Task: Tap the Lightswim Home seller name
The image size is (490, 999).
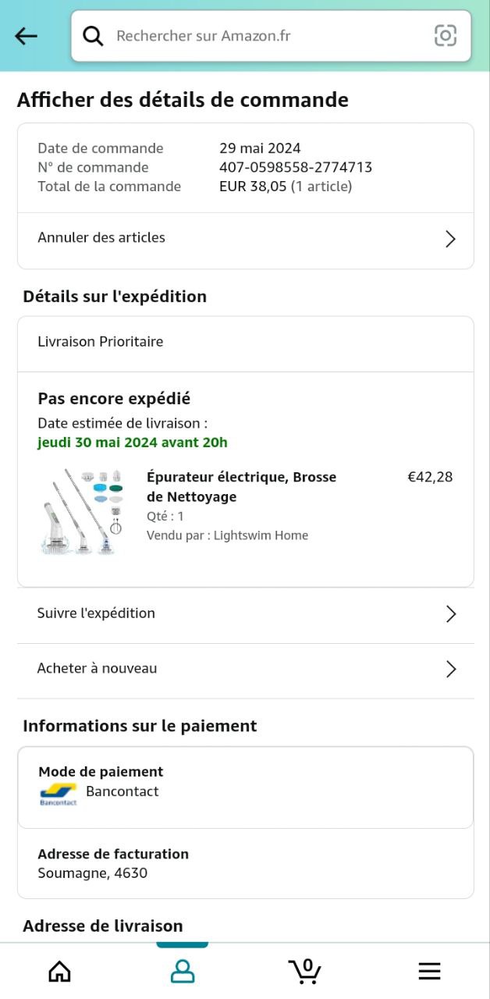Action: (261, 535)
